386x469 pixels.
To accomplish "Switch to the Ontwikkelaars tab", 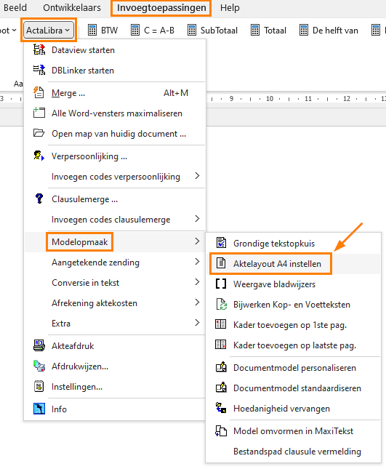I will tap(72, 7).
